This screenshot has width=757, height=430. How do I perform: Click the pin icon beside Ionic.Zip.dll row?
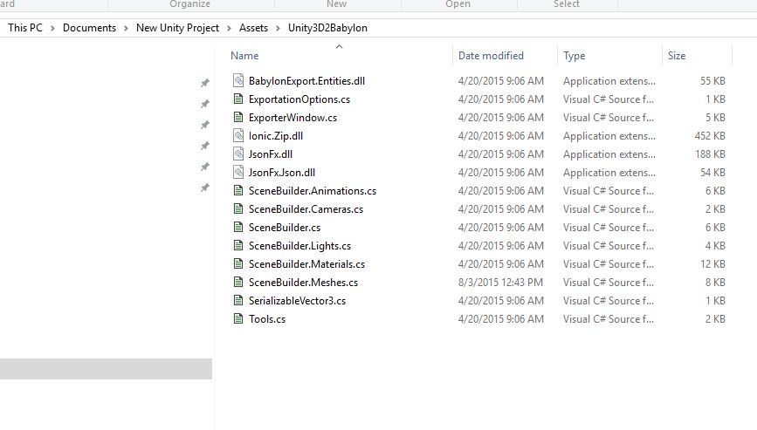pos(205,146)
